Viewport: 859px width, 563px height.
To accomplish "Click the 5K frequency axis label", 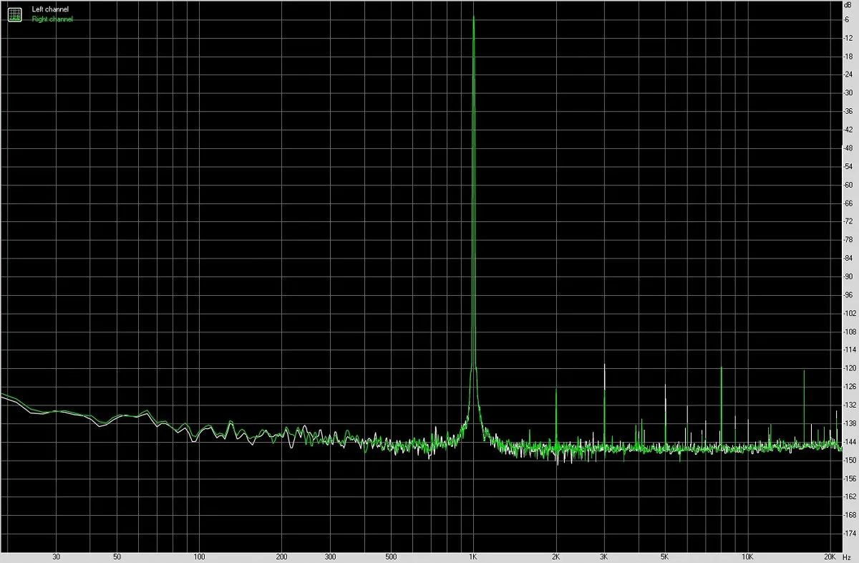I will (x=665, y=557).
